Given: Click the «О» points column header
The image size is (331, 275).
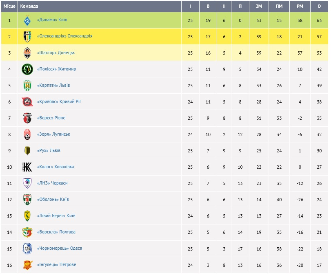Looking at the screenshot, I should pos(319,6).
